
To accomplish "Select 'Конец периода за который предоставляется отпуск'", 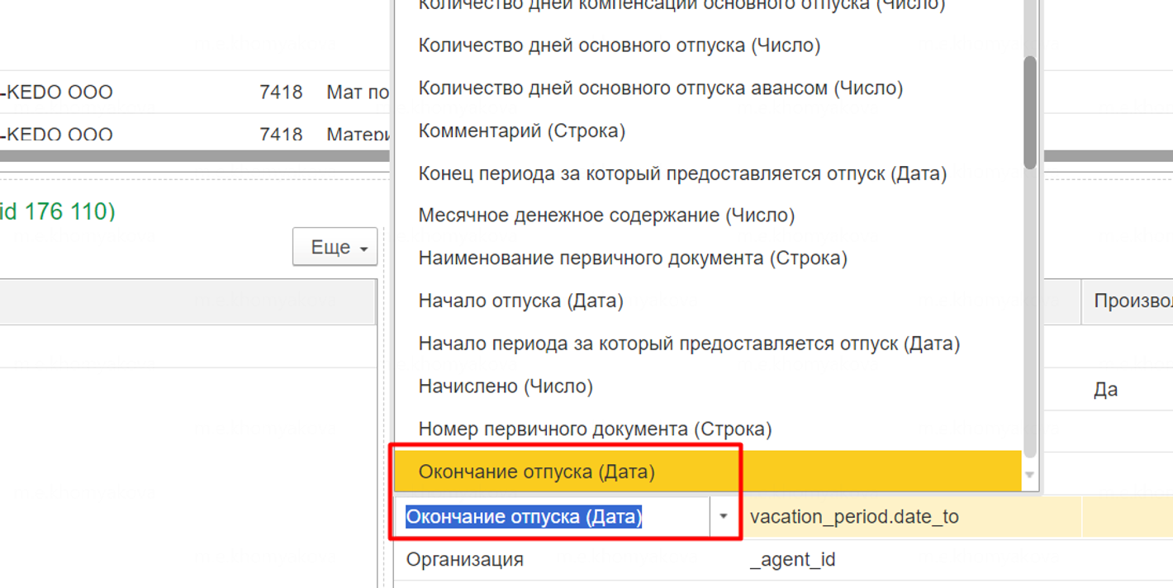I will (681, 174).
